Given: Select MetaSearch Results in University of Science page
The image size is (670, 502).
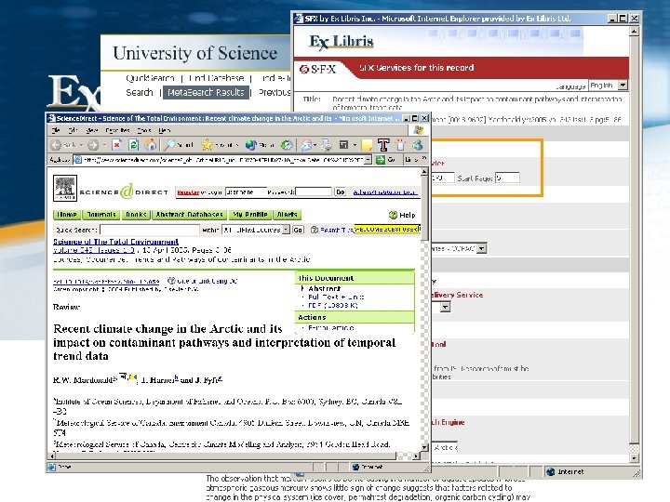Looking at the screenshot, I should [206, 92].
